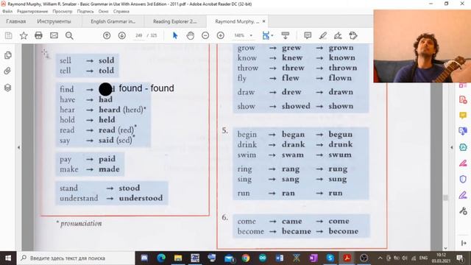The image size is (471, 265).
Task: Open the teal Compress PDF tool icon
Action: point(463,147)
